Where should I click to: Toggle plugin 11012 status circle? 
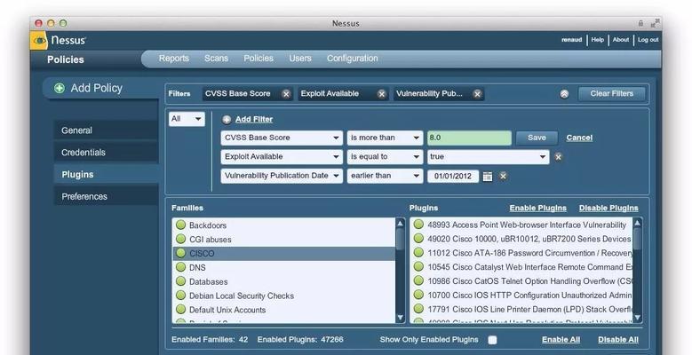point(418,253)
